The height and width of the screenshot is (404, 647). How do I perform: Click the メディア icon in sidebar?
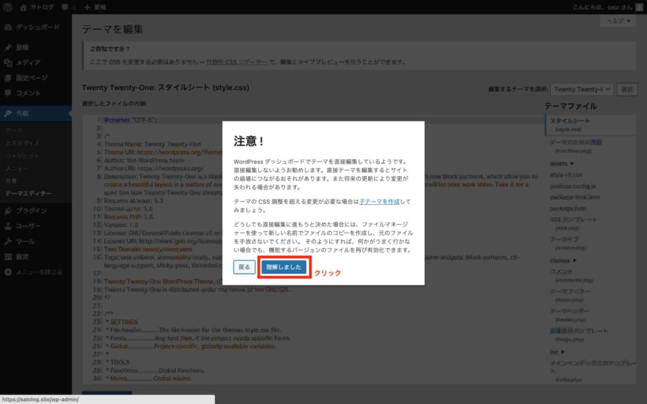(x=8, y=62)
